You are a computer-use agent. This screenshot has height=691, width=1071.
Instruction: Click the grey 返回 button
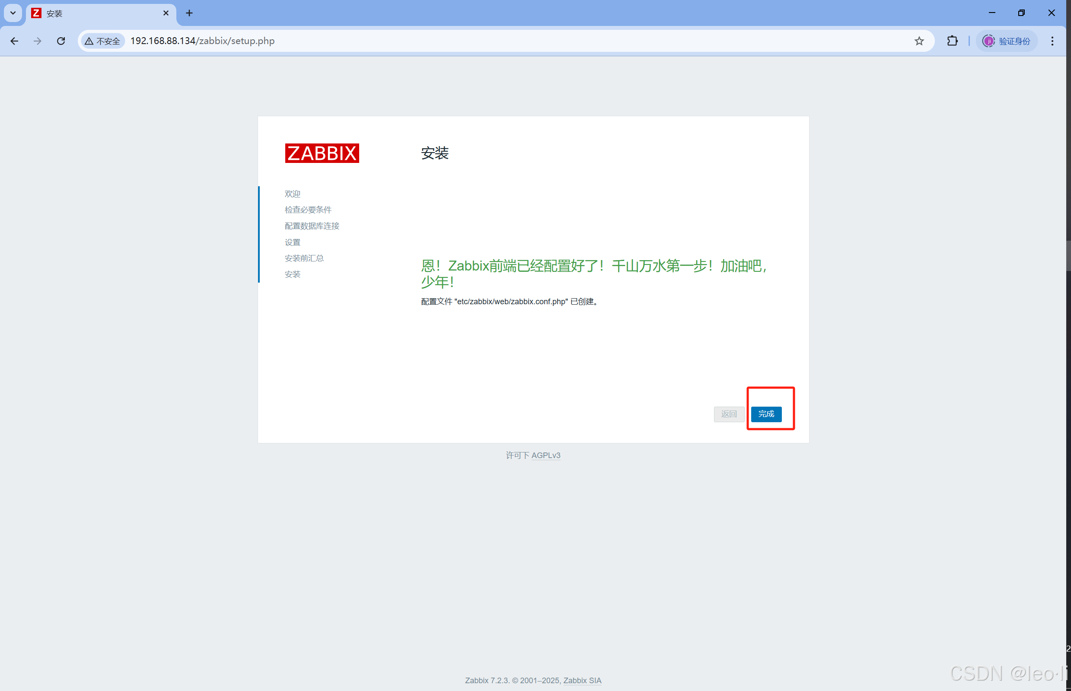tap(729, 414)
